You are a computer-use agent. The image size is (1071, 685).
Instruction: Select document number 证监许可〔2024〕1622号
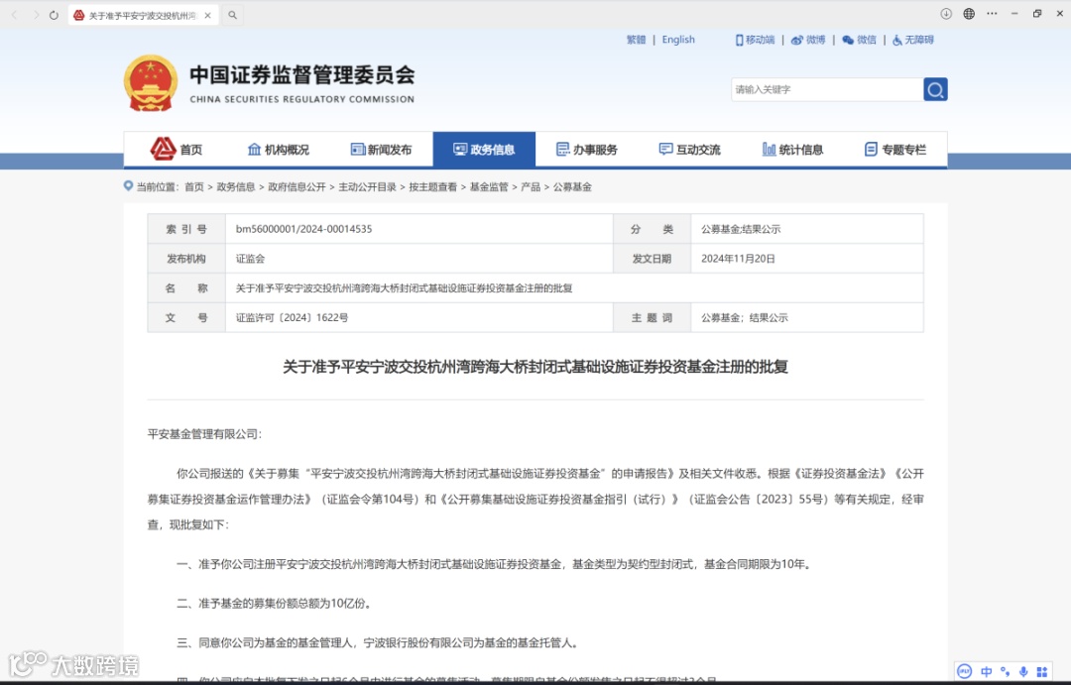[x=292, y=317]
